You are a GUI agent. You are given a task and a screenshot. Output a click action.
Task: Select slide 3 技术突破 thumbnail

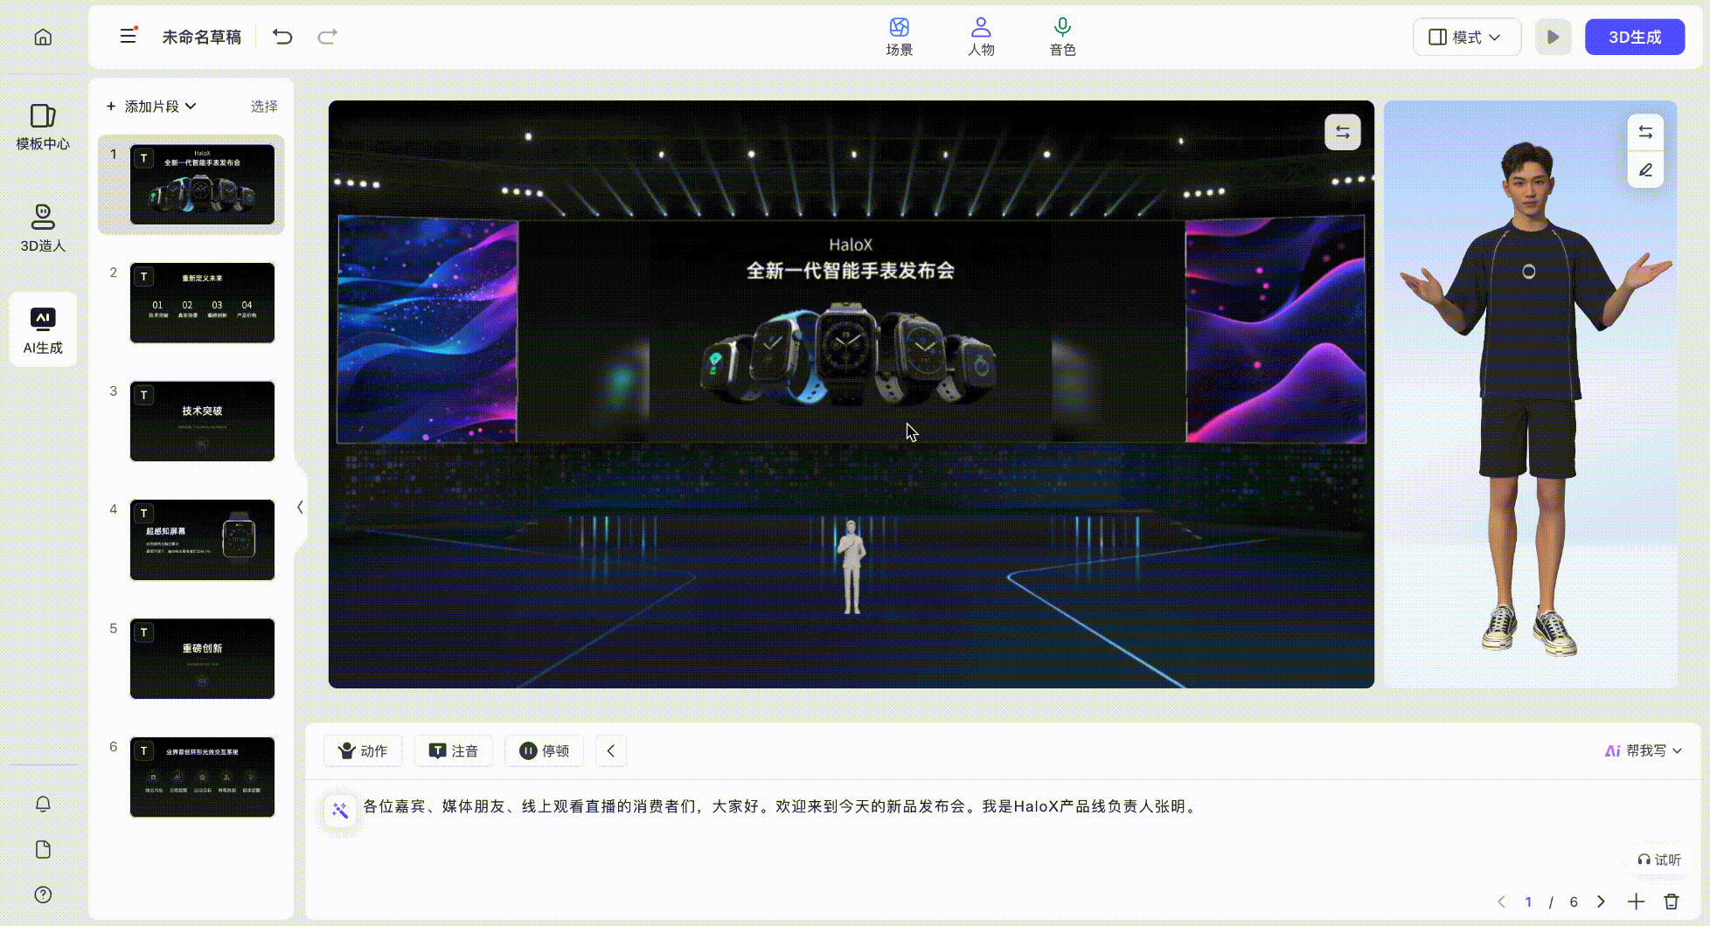(202, 421)
